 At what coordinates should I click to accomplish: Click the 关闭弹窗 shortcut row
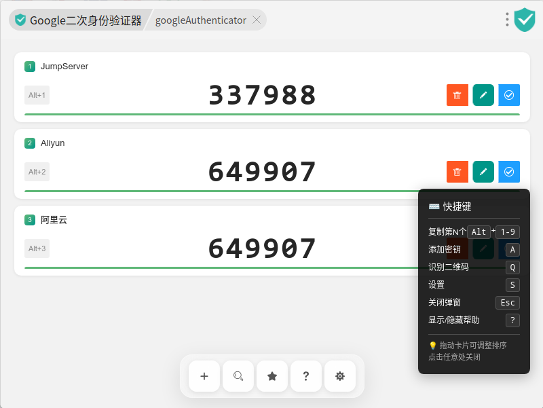pyautogui.click(x=474, y=302)
